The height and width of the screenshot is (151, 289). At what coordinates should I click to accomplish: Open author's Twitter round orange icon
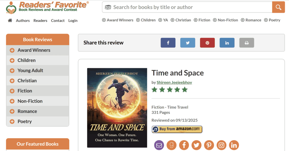point(196,145)
